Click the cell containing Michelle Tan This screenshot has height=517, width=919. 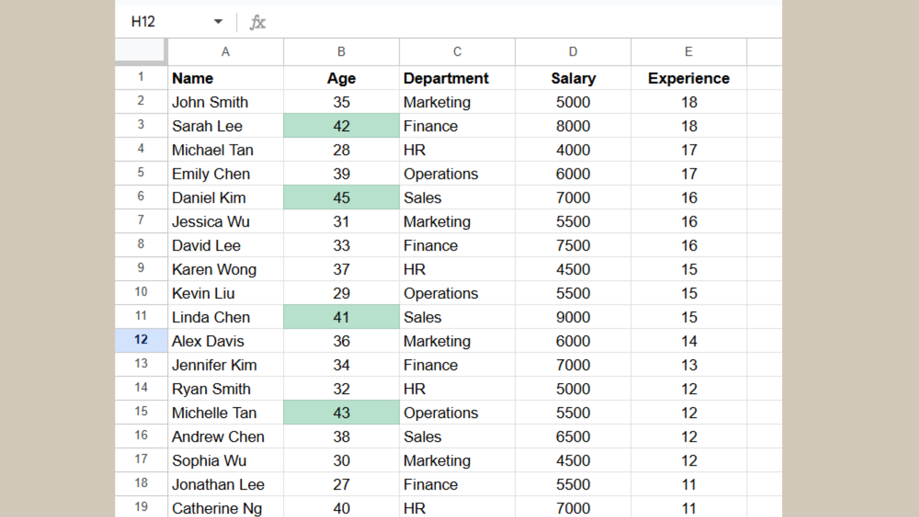225,413
